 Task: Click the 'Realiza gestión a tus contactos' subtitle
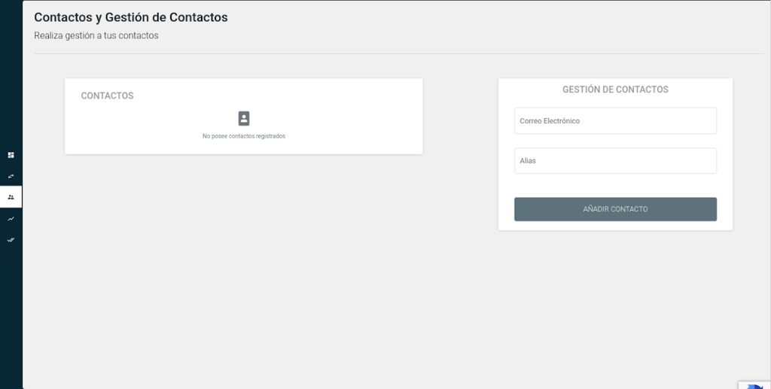[96, 35]
